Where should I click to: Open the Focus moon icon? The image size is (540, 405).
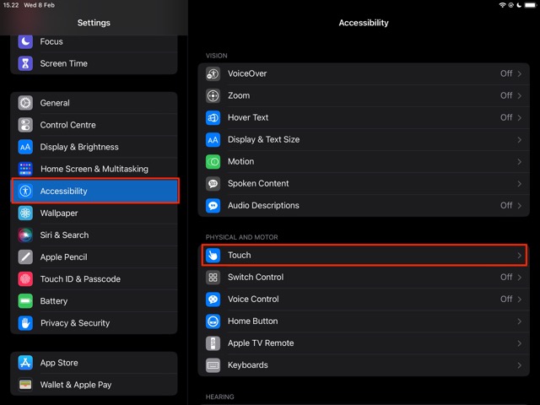(25, 41)
